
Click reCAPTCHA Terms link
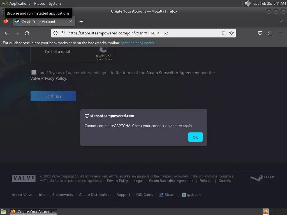pos(108,59)
